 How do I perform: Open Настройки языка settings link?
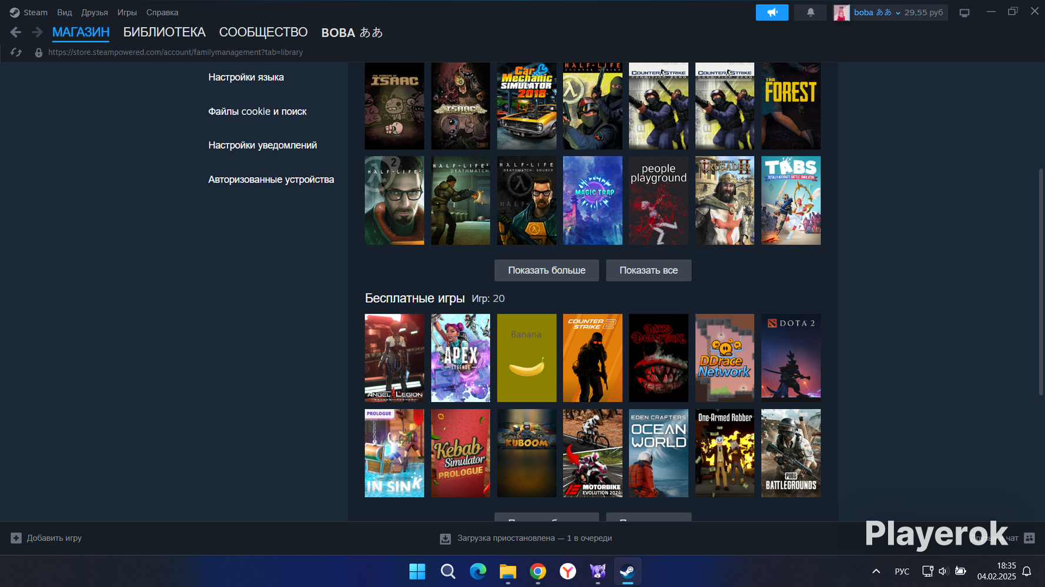246,77
